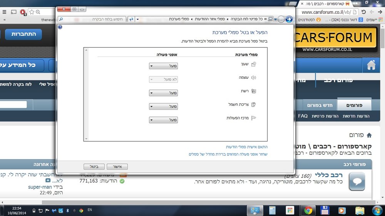
Task: Open Chrome from the Windows taskbar
Action: [x=308, y=210]
